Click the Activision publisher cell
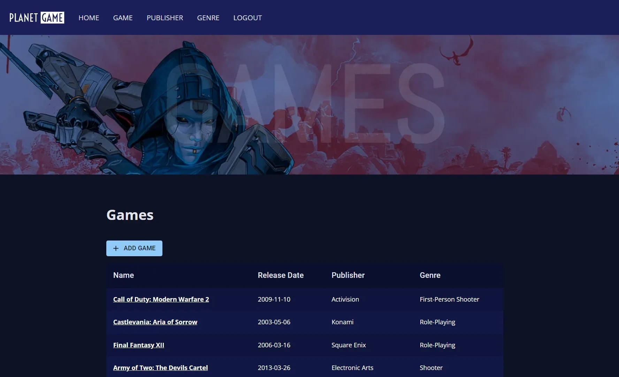This screenshot has width=619, height=377. click(345, 299)
